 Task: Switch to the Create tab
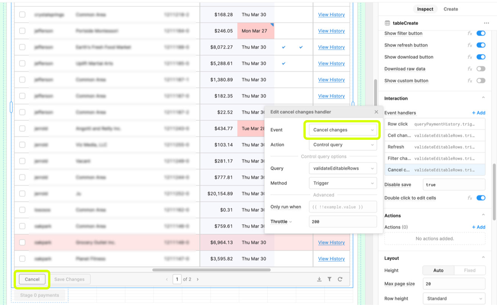pos(451,9)
